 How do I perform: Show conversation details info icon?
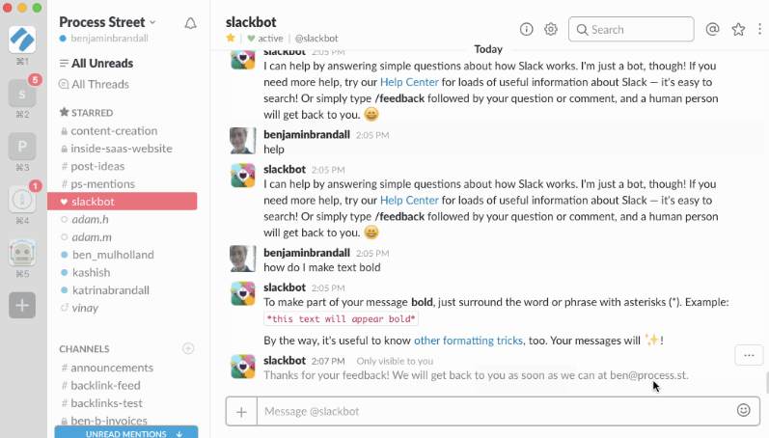point(526,30)
